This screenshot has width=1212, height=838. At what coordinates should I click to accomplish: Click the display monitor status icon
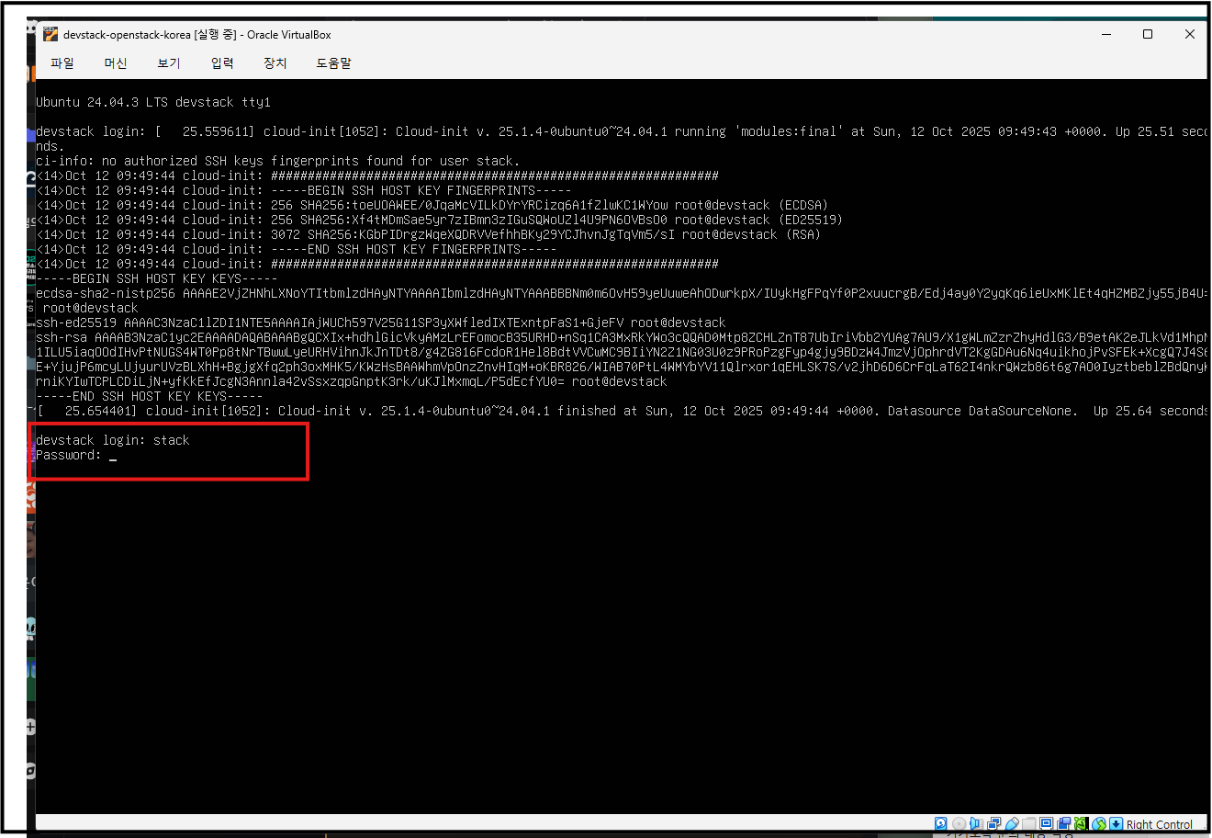tap(1046, 823)
